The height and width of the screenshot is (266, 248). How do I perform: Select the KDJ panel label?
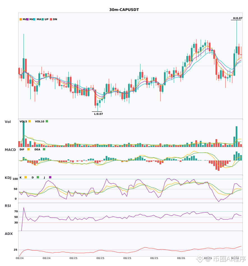(x=8, y=178)
